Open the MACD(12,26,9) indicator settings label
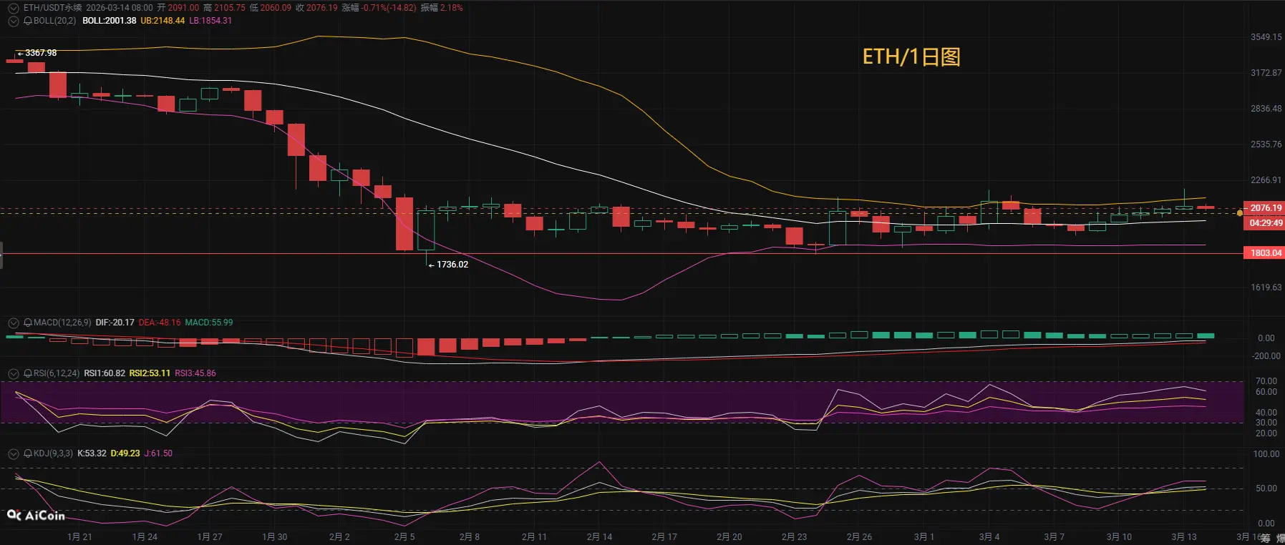The height and width of the screenshot is (545, 1285). pyautogui.click(x=62, y=323)
